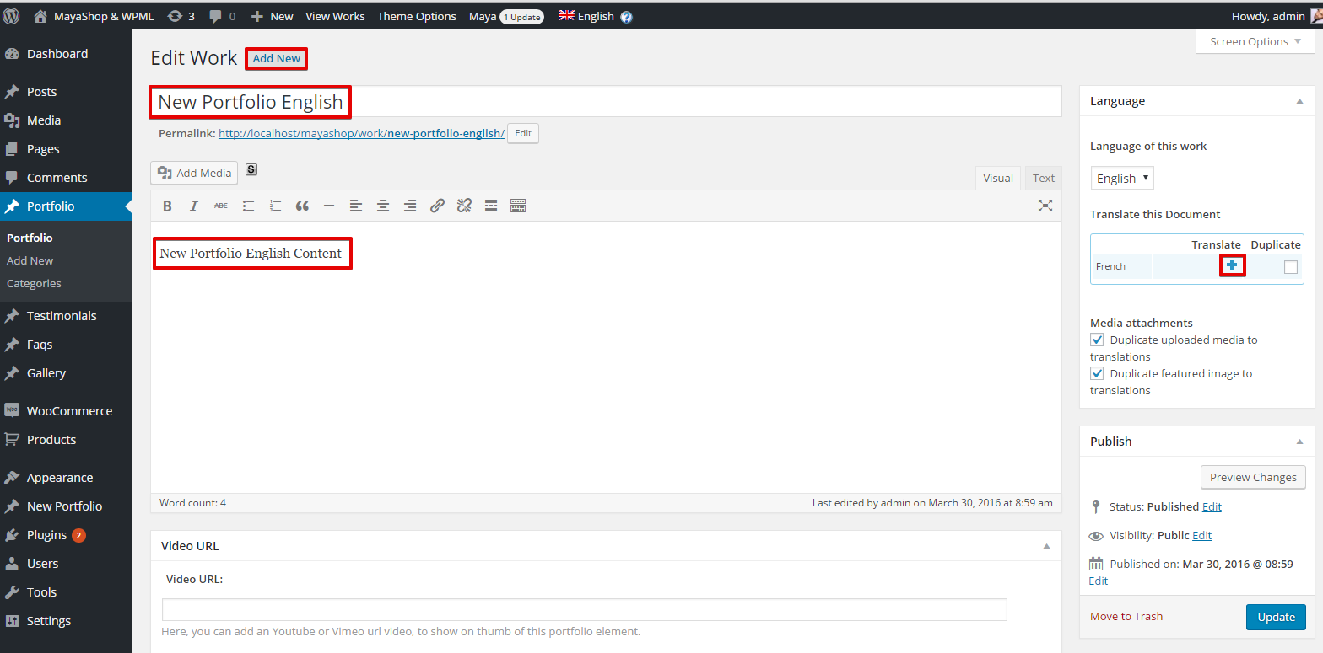Viewport: 1323px width, 653px height.
Task: Uncheck Duplicate featured image to translations
Action: tap(1097, 373)
